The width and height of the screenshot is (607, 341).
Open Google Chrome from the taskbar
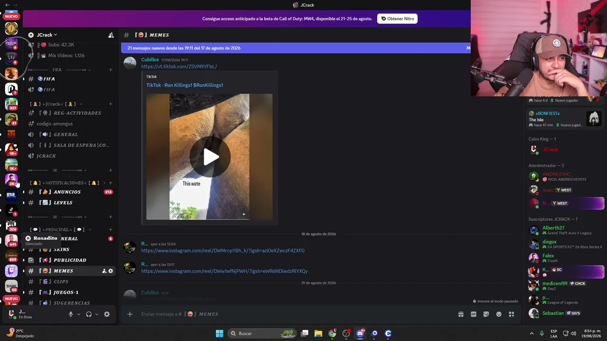tap(332, 333)
